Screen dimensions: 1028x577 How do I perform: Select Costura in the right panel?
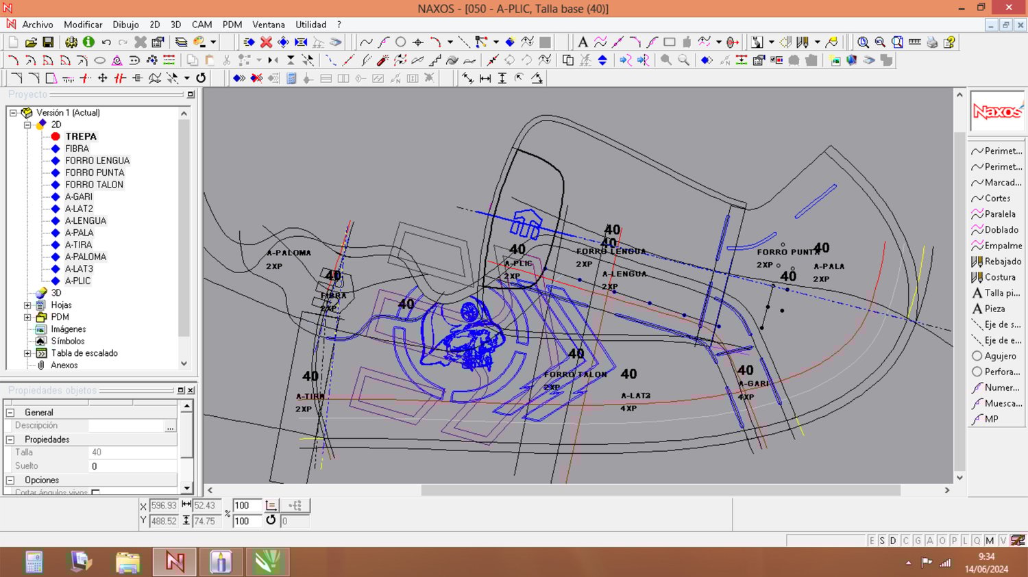[996, 277]
